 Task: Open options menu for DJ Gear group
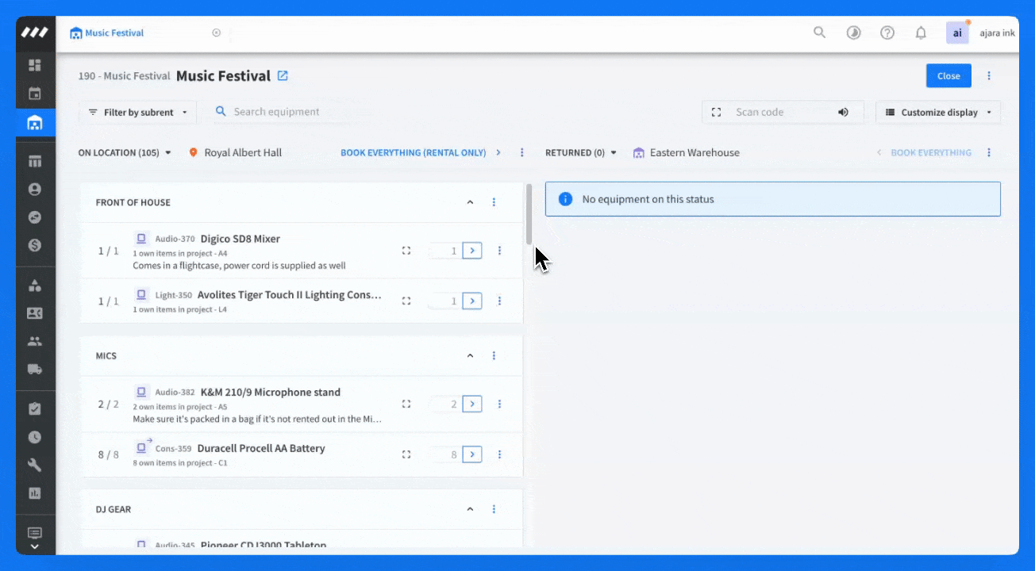click(494, 509)
